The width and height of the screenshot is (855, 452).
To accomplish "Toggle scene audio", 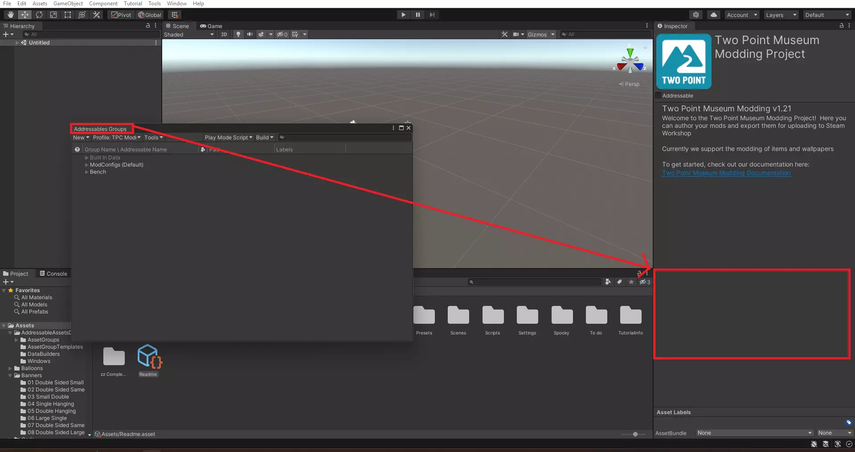I will pyautogui.click(x=250, y=34).
